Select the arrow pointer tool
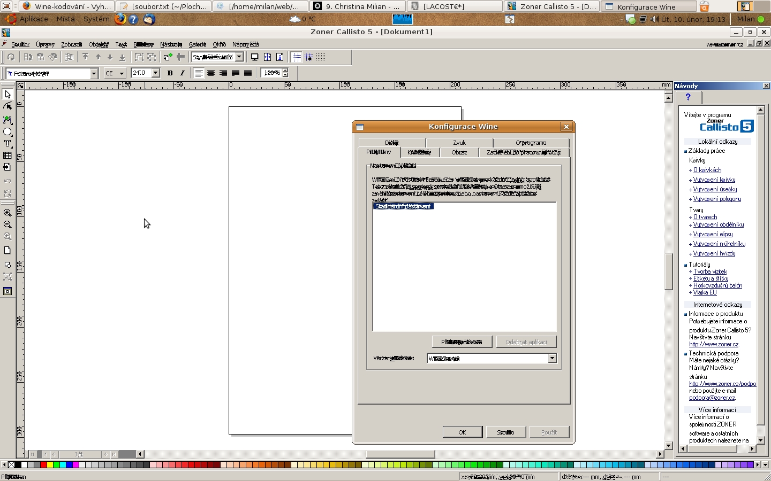The height and width of the screenshot is (481, 771). pyautogui.click(x=7, y=94)
